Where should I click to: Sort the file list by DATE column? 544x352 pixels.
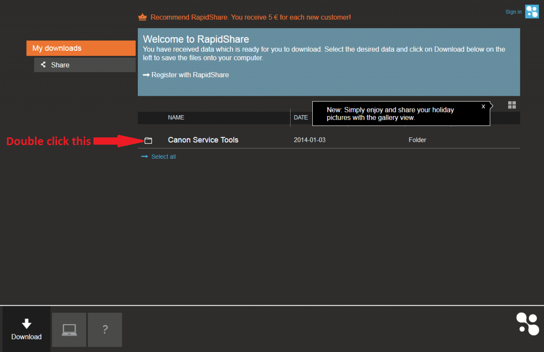pyautogui.click(x=301, y=117)
